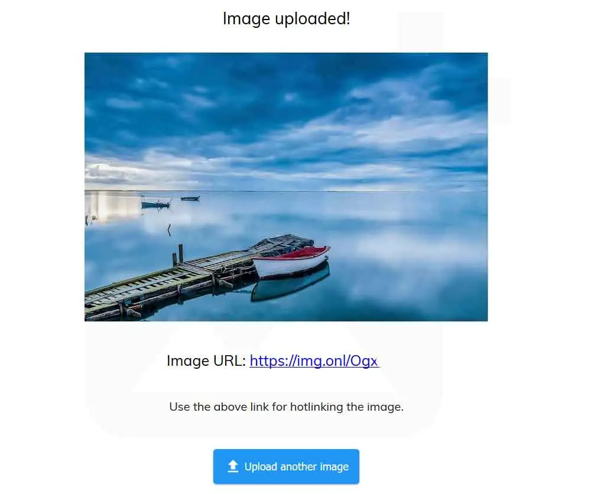Viewport: 591px width, 494px height.
Task: Click the distant blue boat on the horizon
Action: point(155,204)
